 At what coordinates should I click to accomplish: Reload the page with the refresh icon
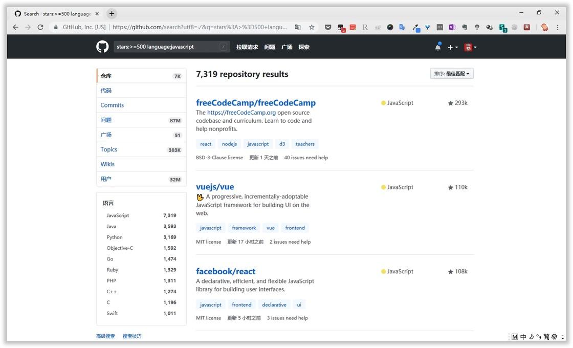40,27
